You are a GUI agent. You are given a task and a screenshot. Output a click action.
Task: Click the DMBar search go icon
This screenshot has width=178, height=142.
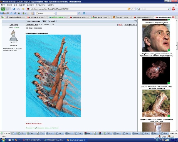(79, 13)
